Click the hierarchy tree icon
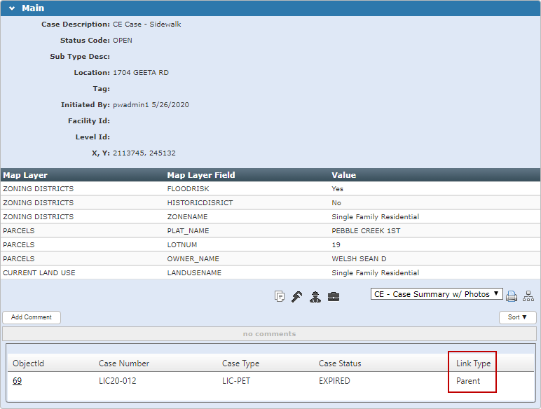 528,296
